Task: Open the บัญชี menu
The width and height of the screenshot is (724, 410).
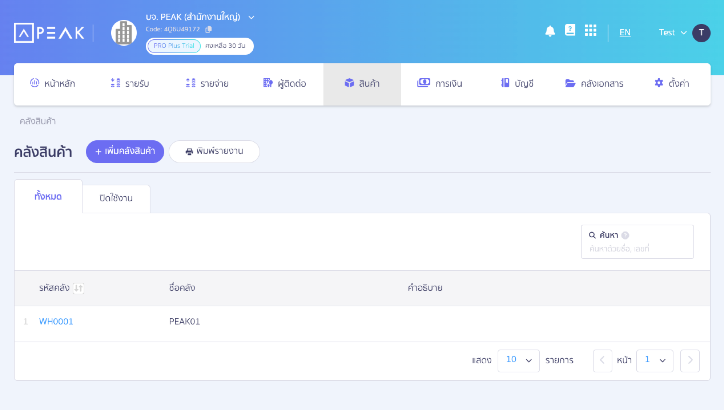Action: [x=517, y=84]
